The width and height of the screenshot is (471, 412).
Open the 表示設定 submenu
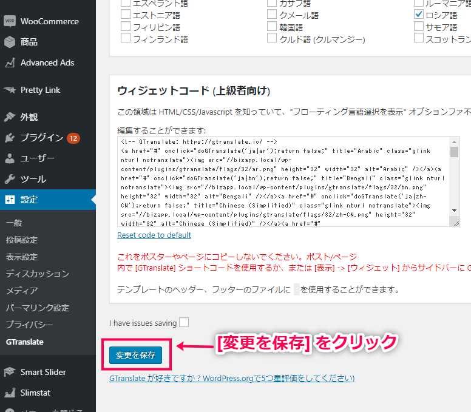(22, 257)
